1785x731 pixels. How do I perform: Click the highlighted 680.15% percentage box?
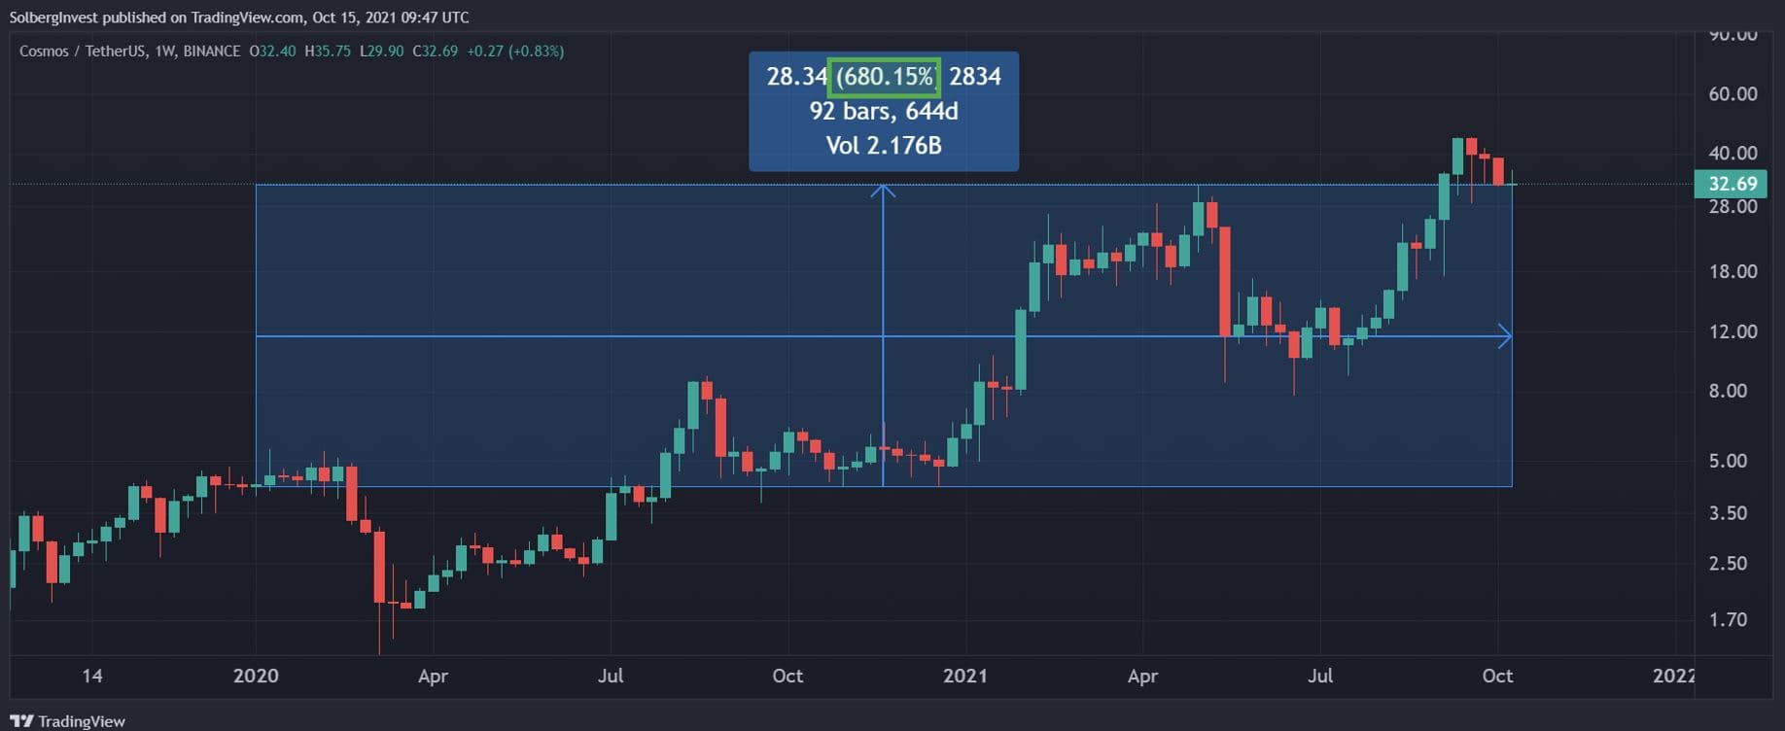(884, 77)
